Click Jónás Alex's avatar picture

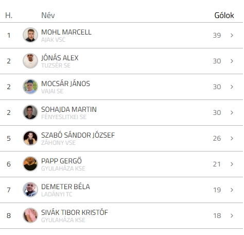coord(30,61)
